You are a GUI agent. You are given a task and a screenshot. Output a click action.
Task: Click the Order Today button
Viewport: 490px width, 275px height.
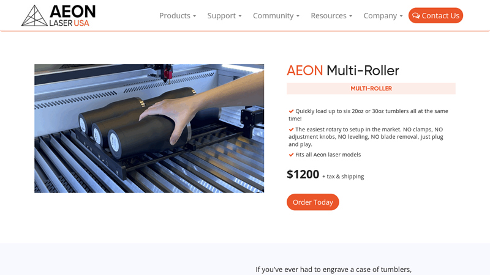click(313, 202)
